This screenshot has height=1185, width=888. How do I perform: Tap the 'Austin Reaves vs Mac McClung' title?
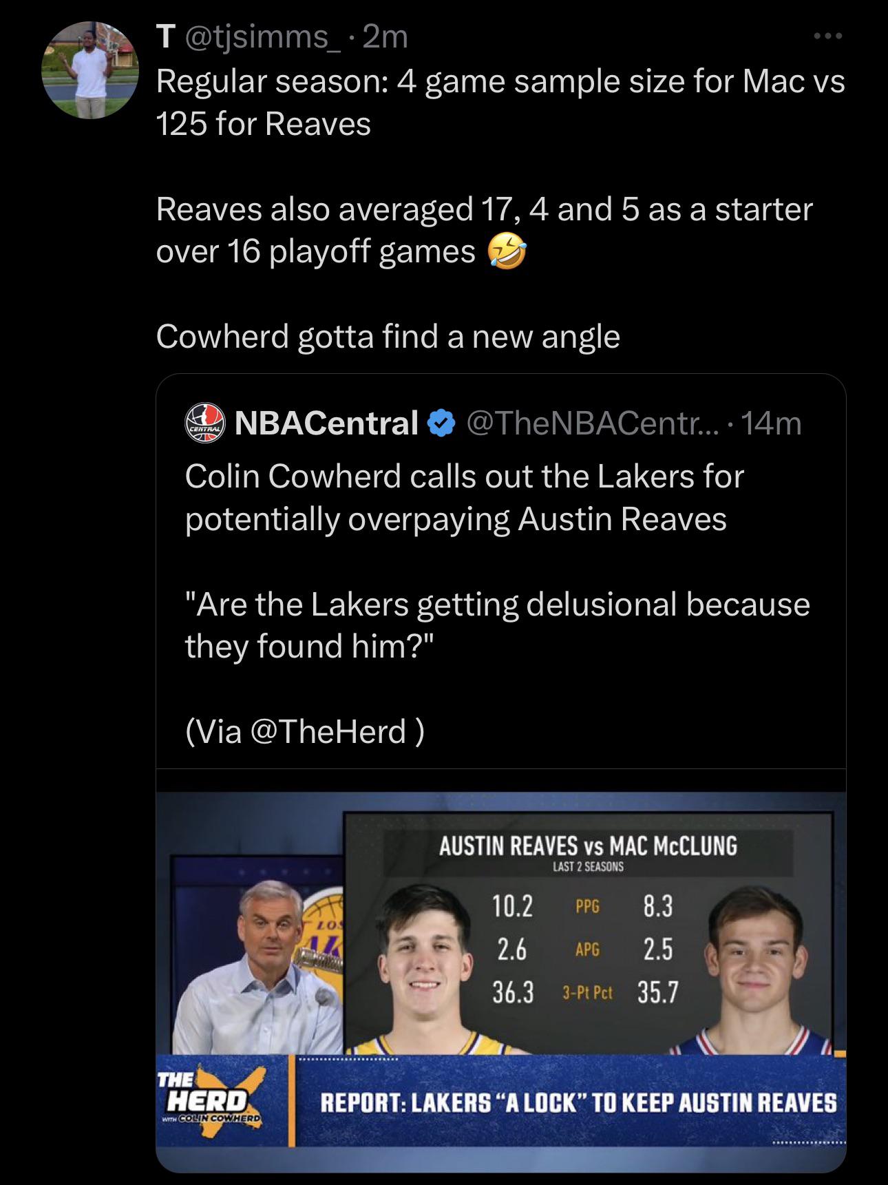click(x=588, y=846)
